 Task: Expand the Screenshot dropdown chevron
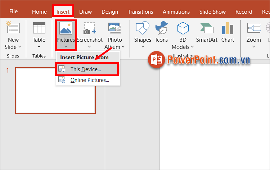point(89,47)
